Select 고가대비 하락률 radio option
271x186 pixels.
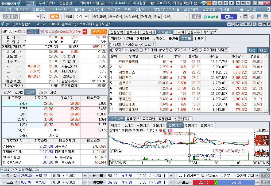click(200, 50)
